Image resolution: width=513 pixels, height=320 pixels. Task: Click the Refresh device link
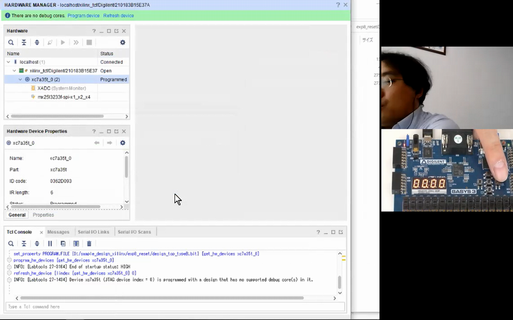tap(119, 15)
